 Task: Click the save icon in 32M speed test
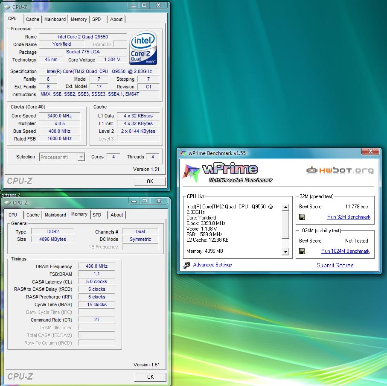click(302, 217)
